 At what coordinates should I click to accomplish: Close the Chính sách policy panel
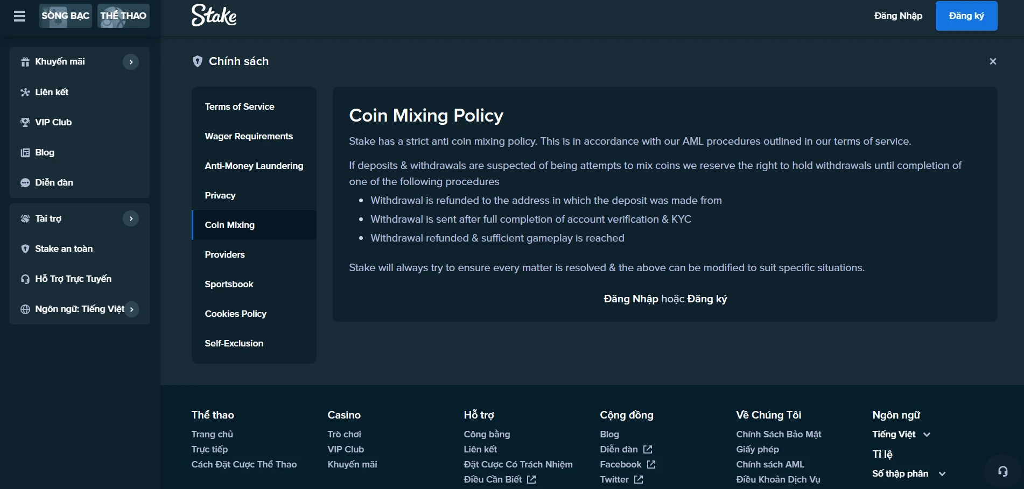click(x=993, y=61)
